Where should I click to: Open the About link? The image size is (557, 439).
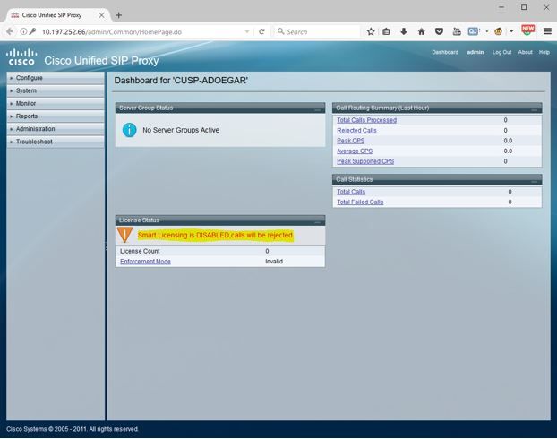[525, 52]
